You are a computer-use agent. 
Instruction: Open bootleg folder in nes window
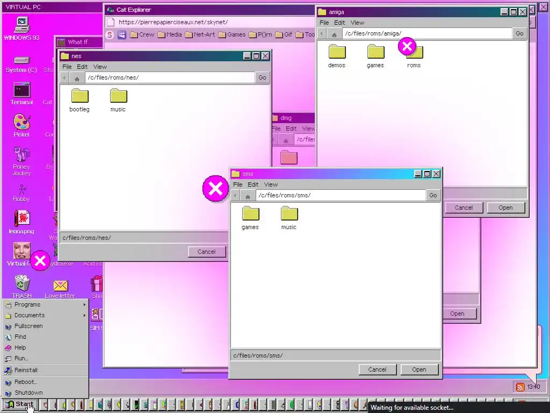(79, 100)
